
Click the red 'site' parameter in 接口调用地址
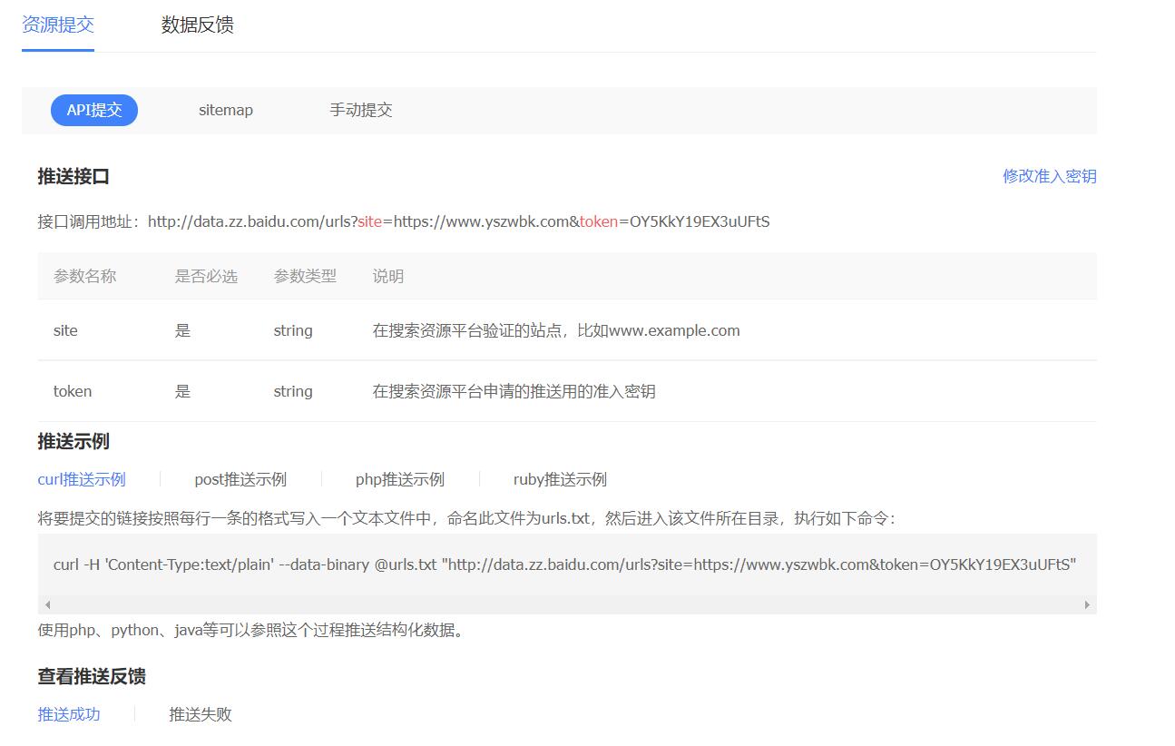pyautogui.click(x=369, y=221)
